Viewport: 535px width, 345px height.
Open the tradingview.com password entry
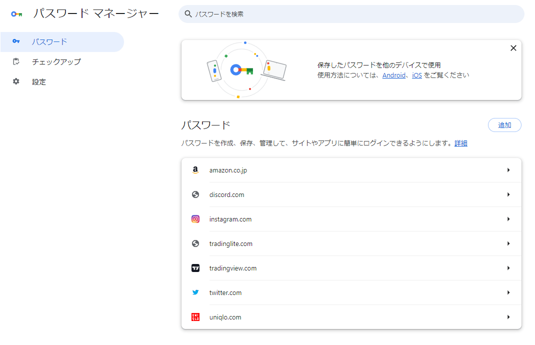tap(351, 268)
